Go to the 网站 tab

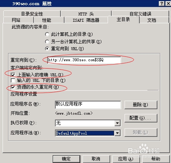18,20
